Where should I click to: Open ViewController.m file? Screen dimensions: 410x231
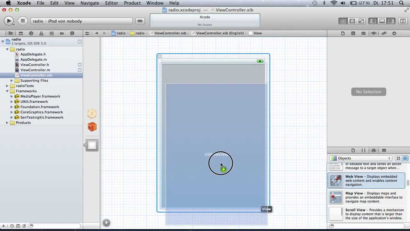[x=35, y=70]
